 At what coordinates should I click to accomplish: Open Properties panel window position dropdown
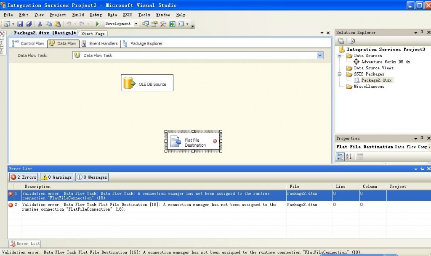[415, 139]
